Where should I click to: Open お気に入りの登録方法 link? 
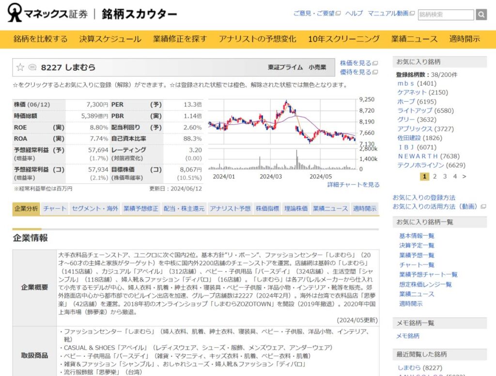click(424, 198)
